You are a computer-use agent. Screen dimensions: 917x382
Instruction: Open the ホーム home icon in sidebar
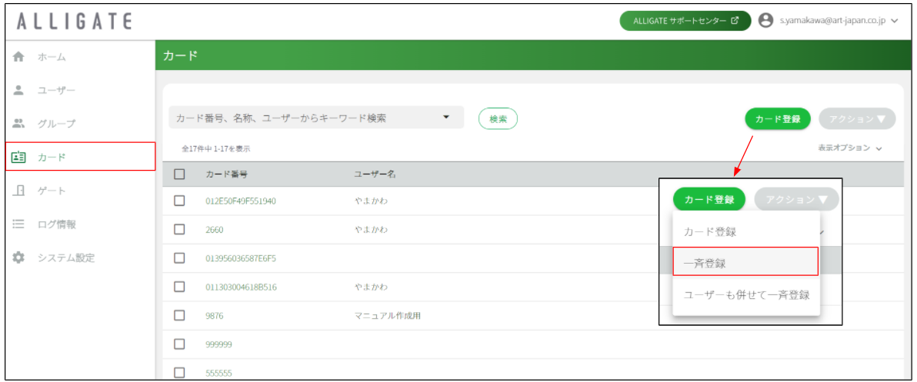tap(18, 57)
